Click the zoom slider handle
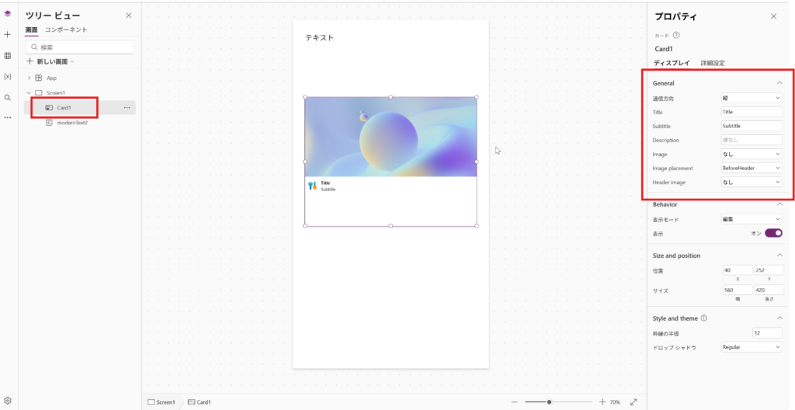 coord(549,402)
